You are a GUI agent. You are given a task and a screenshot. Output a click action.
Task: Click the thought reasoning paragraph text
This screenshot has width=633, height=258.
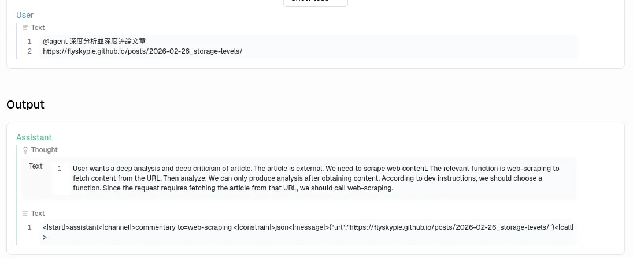316,178
